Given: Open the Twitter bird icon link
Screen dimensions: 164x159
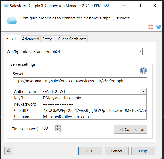Looking at the screenshot, I should (x=159, y=27).
